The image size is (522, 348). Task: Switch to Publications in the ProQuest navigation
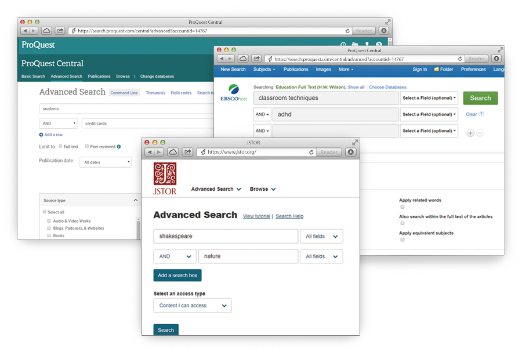[x=99, y=76]
